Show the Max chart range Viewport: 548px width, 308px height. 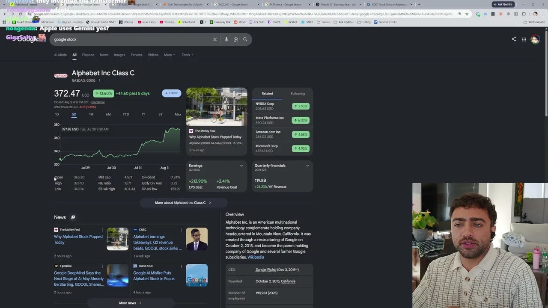coord(178,114)
